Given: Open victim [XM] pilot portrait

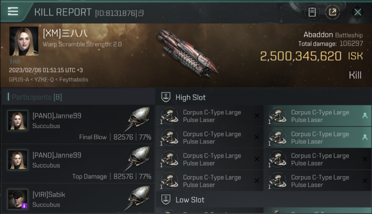Looking at the screenshot, I should (24, 41).
